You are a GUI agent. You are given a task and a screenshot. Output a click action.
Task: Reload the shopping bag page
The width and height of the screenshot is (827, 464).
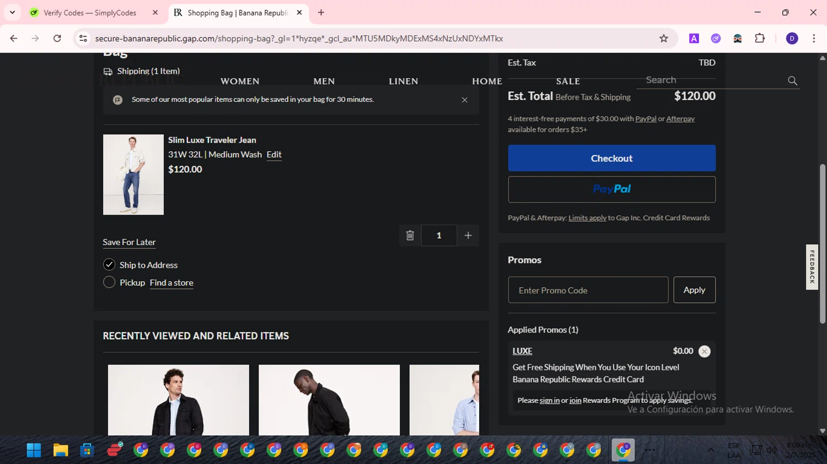click(x=57, y=38)
